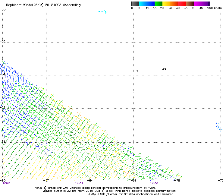Click the black arc-shaped island outline
Image resolution: width=223 pixels, height=196 pixels.
(164, 69)
